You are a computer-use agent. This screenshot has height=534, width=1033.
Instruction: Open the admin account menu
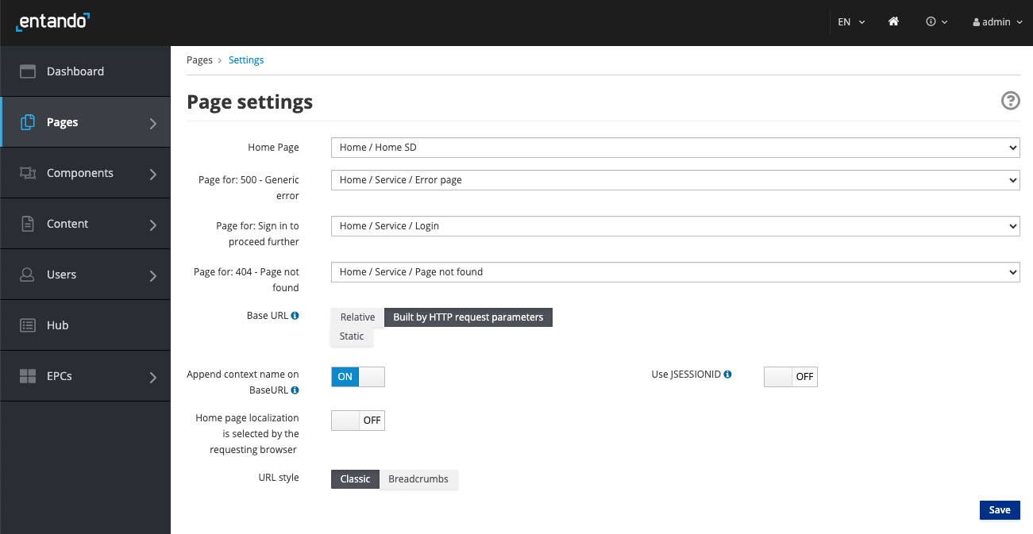point(996,21)
